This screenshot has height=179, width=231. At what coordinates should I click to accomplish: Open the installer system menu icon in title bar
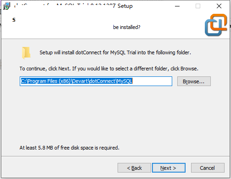click(6, 6)
